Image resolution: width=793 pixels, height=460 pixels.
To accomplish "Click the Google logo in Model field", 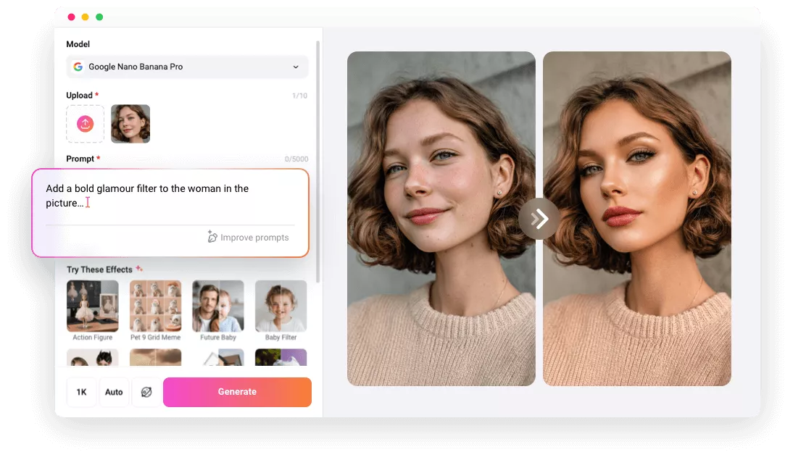I will click(x=78, y=67).
